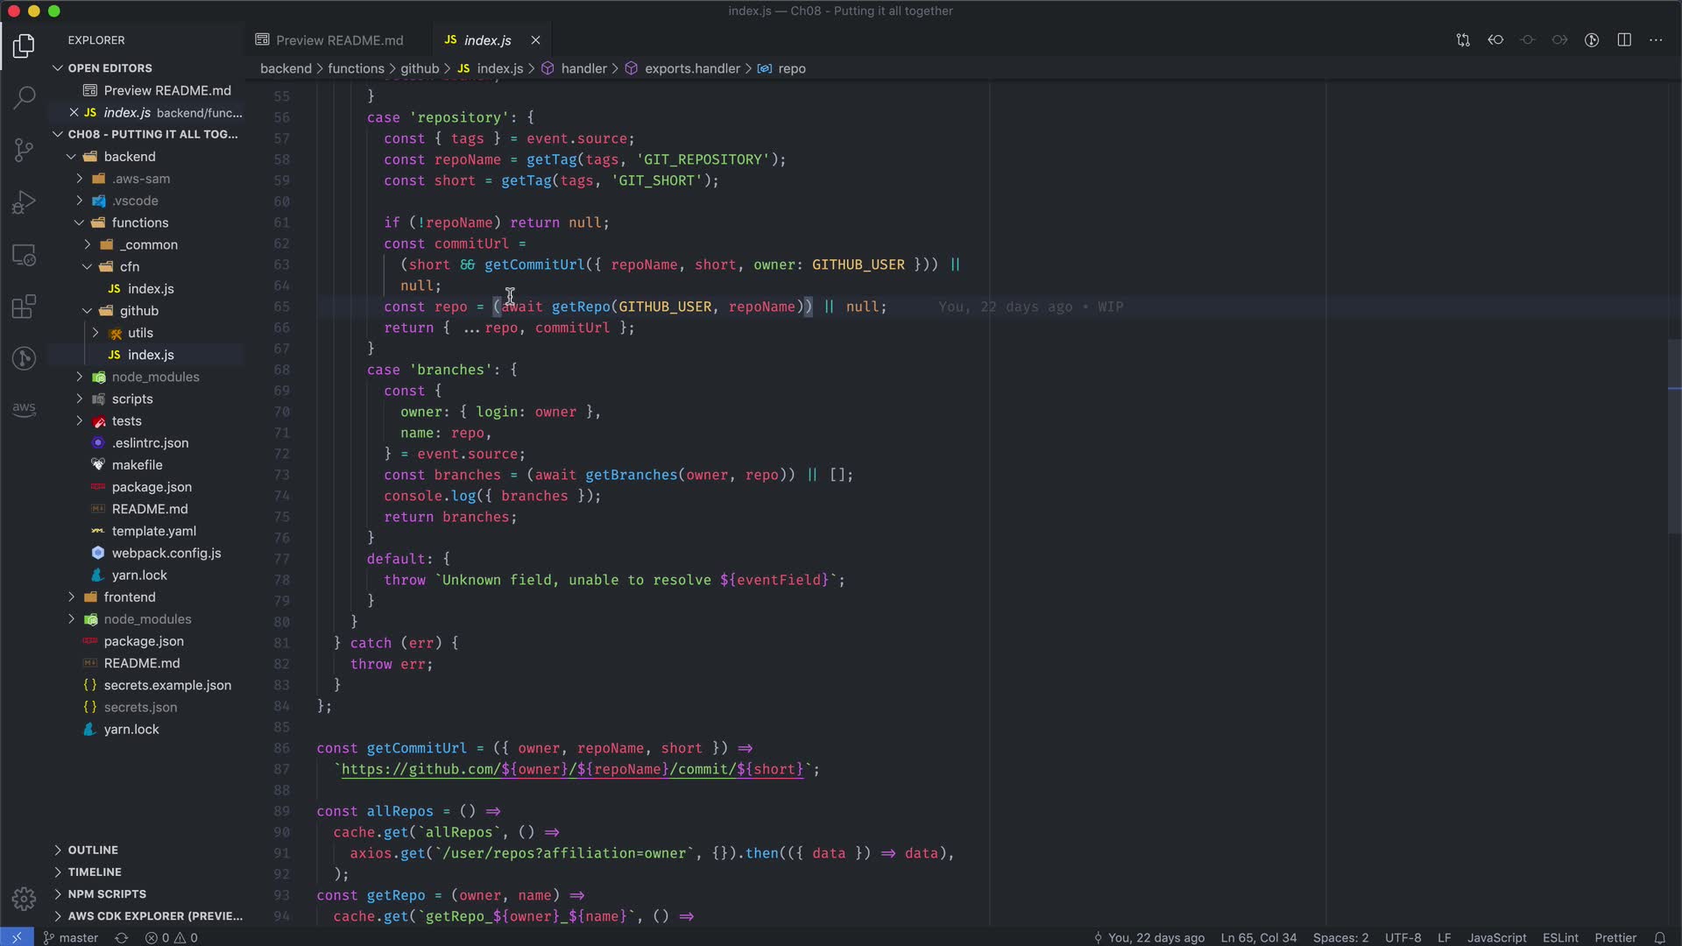Click the split editor right icon
This screenshot has height=946, width=1682.
pos(1624,40)
